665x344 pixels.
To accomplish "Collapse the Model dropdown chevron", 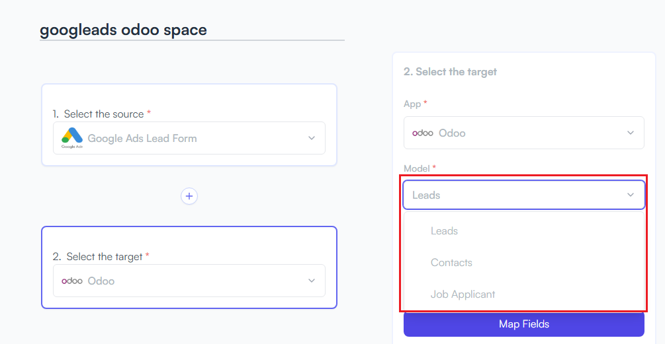I will click(x=631, y=195).
